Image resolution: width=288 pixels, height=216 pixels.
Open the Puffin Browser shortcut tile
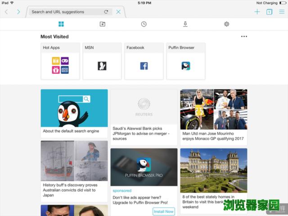coord(186,61)
